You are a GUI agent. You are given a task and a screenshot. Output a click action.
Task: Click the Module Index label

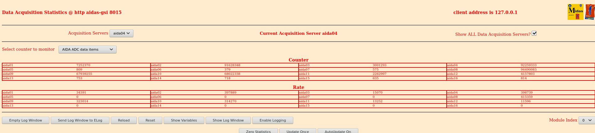[x=563, y=120]
